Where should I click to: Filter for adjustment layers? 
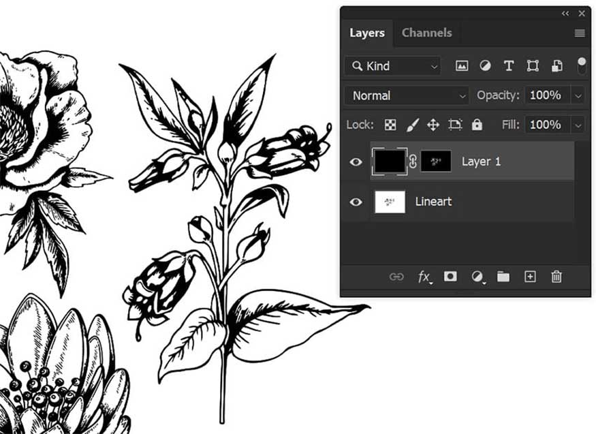[485, 66]
